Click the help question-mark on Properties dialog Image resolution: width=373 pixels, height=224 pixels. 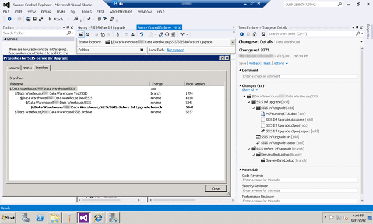pos(221,58)
